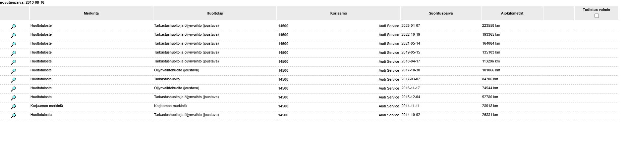Open magnifier for the 2014-10-02 service entry
The height and width of the screenshot is (151, 627).
(14, 116)
